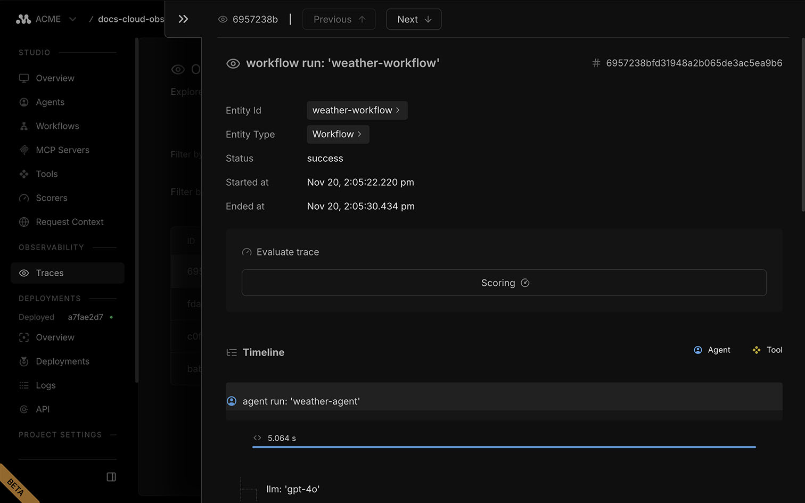Click the Mastra logo icon
The width and height of the screenshot is (805, 503).
coord(23,19)
